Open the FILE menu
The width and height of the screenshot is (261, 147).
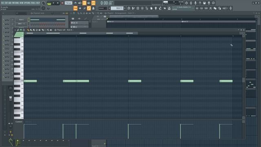coord(3,3)
